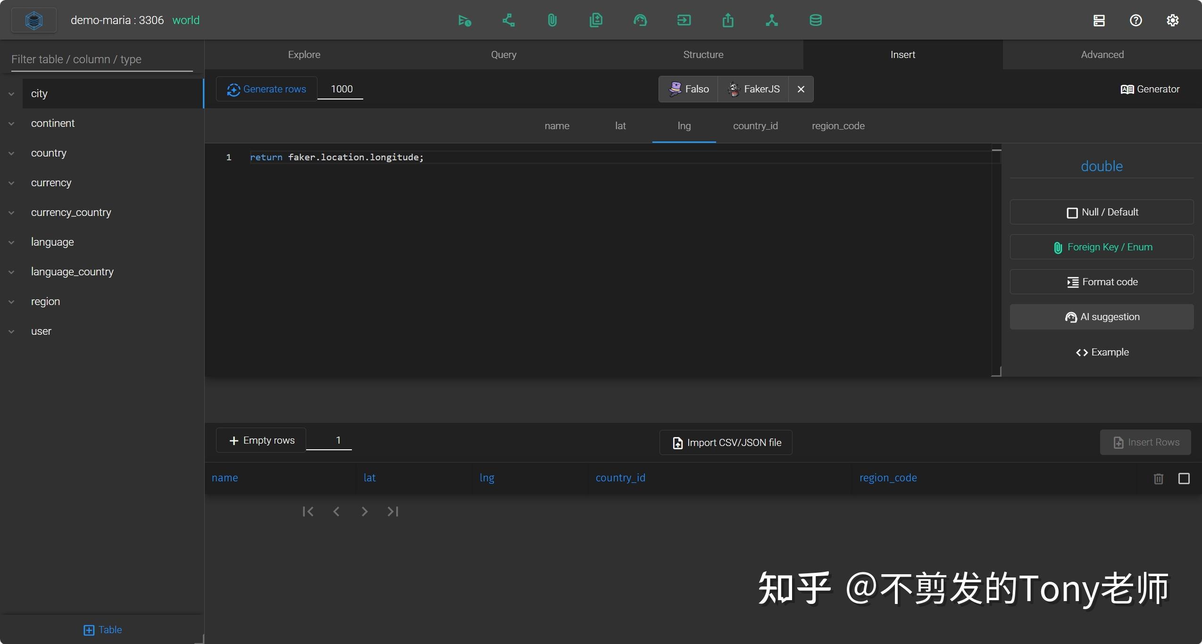This screenshot has height=644, width=1202.
Task: Open the support headset icon in toolbar
Action: tap(640, 20)
